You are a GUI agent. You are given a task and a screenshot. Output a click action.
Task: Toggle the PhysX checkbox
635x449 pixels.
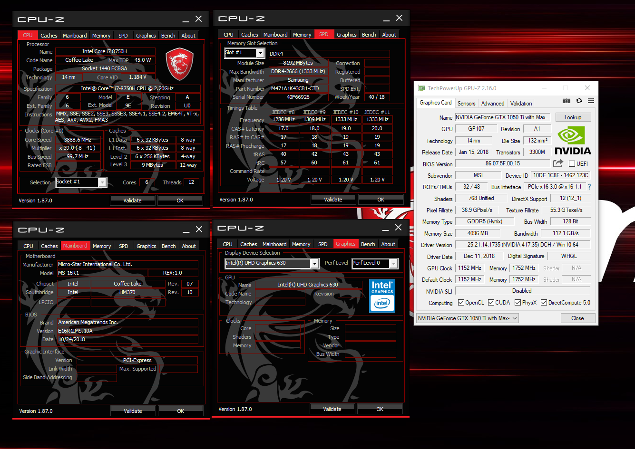[x=518, y=303]
